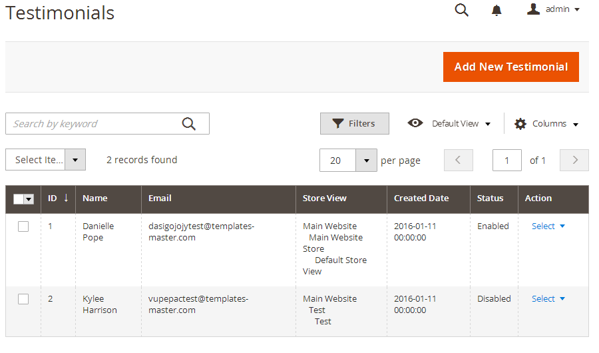Open the Select action for Kylee Harrison
Image resolution: width=599 pixels, height=353 pixels.
click(548, 298)
